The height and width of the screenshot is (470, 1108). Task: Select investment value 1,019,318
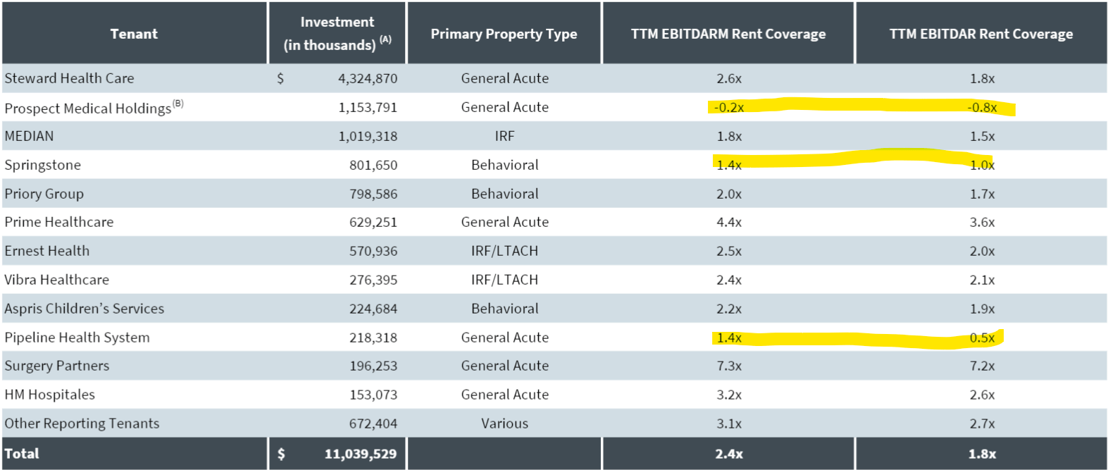coord(368,136)
